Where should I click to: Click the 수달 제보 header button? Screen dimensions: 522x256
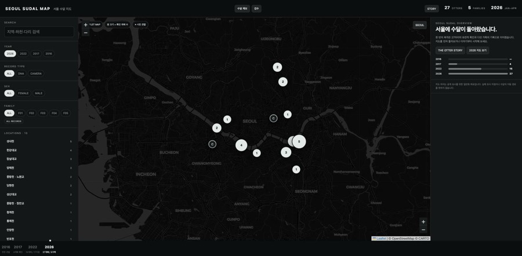coord(242,9)
